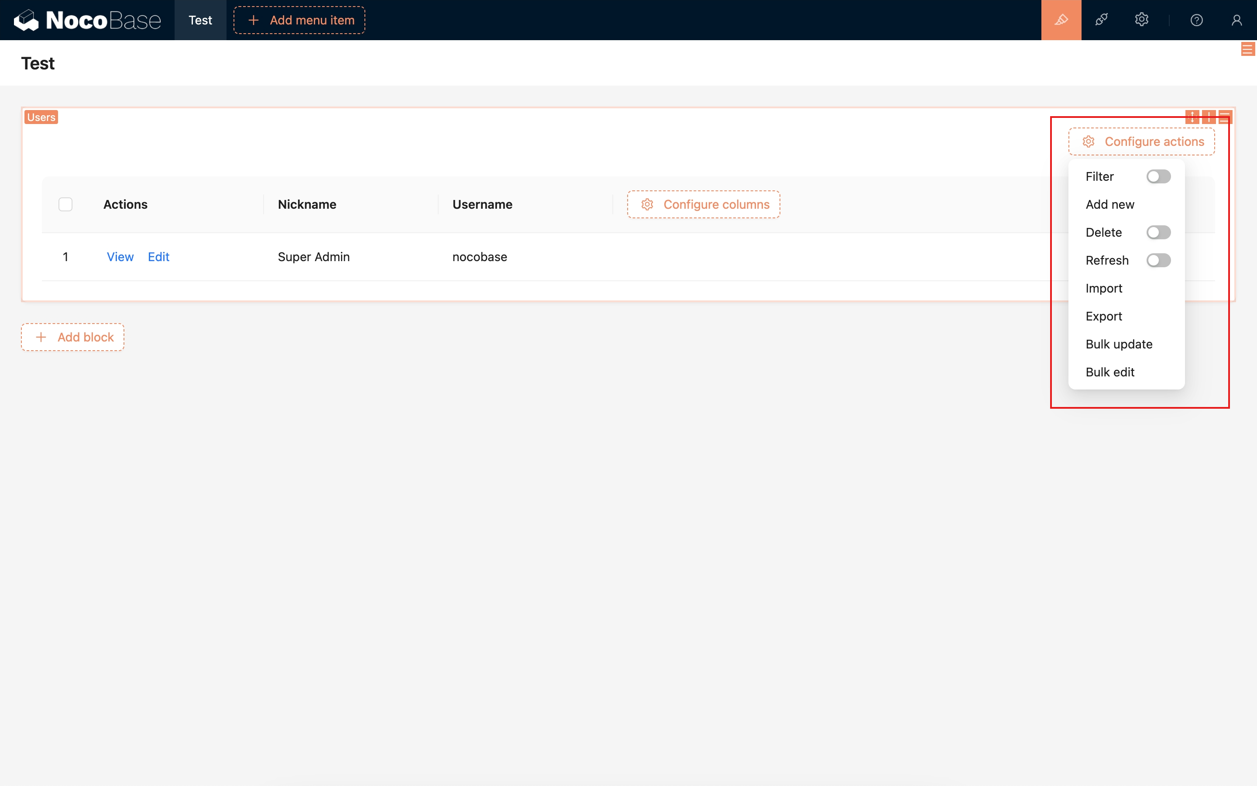Screen dimensions: 1257x786
Task: Click the hamburger menu icon top right
Action: (1248, 50)
